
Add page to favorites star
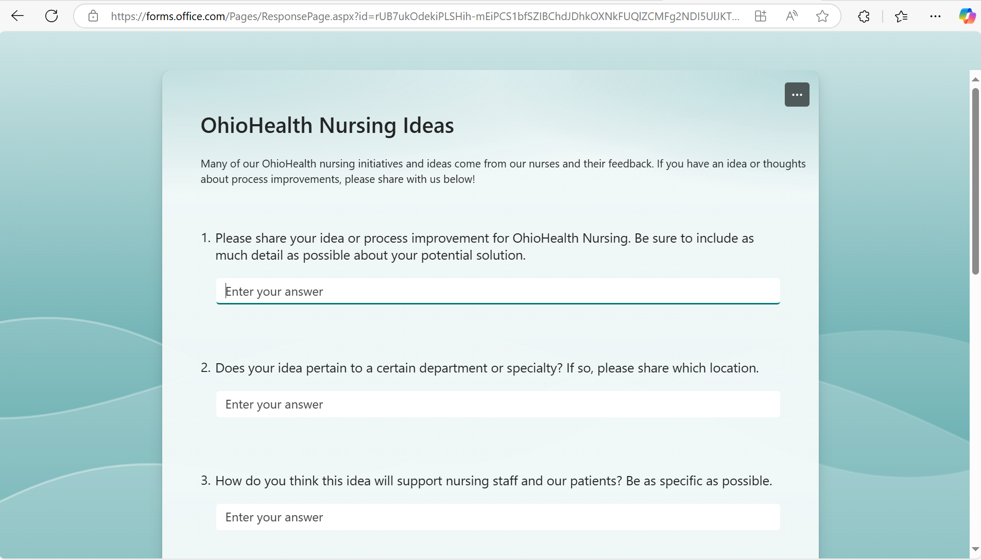click(822, 16)
